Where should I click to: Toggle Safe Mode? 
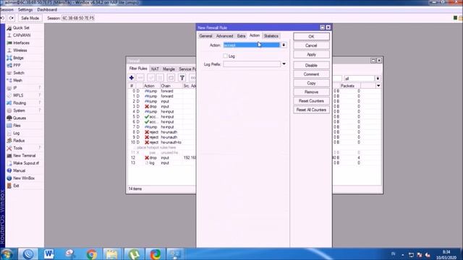tap(30, 18)
